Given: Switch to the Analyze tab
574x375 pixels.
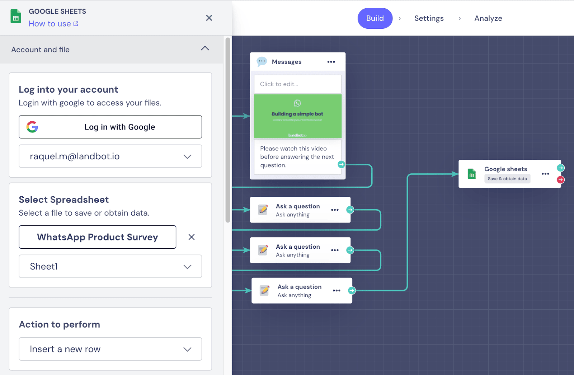Looking at the screenshot, I should (488, 18).
